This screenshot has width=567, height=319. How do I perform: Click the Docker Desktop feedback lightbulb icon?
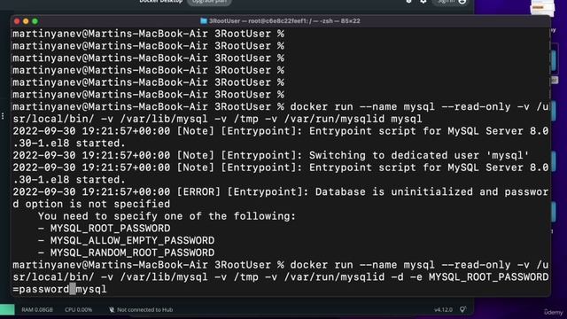[x=462, y=309]
